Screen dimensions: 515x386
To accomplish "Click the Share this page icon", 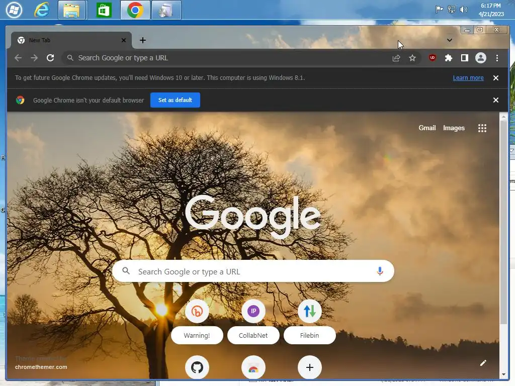I will [x=396, y=58].
